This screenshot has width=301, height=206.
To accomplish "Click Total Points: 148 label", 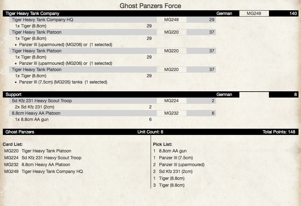I will pyautogui.click(x=279, y=132).
